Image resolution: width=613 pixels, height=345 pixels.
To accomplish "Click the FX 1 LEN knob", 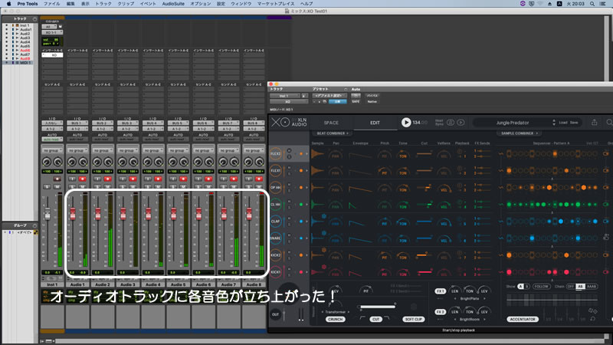I will click(454, 291).
